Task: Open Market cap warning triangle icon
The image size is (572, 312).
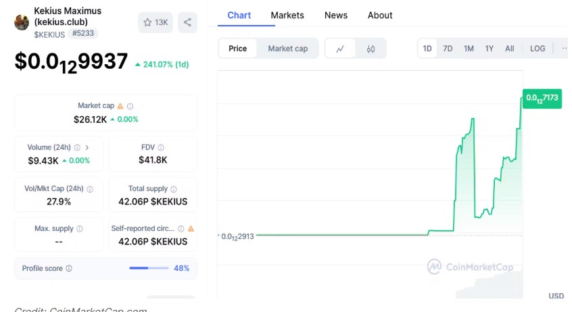Action: [x=120, y=106]
